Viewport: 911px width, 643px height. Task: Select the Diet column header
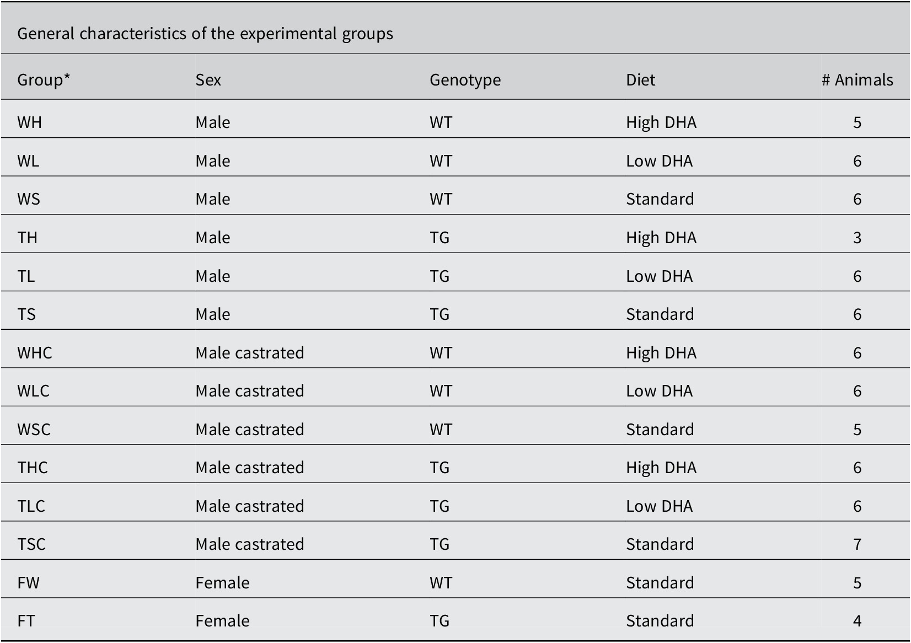(640, 80)
